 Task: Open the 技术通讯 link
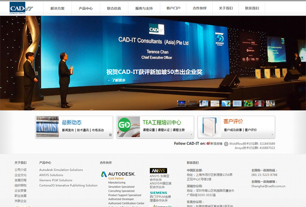point(83,130)
